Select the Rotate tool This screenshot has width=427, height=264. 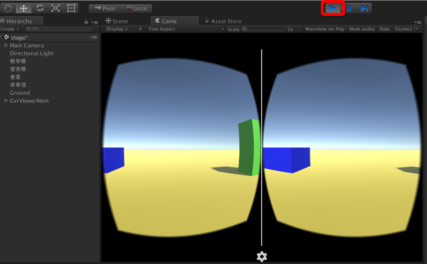[40, 8]
